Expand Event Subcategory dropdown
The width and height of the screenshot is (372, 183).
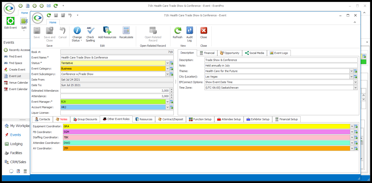click(x=167, y=74)
